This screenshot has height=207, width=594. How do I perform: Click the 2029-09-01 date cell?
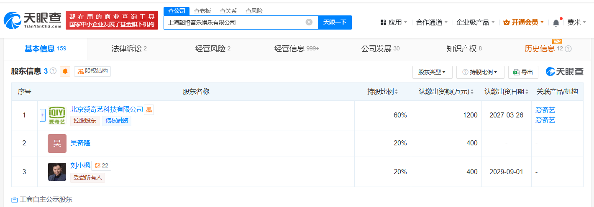pyautogui.click(x=506, y=172)
